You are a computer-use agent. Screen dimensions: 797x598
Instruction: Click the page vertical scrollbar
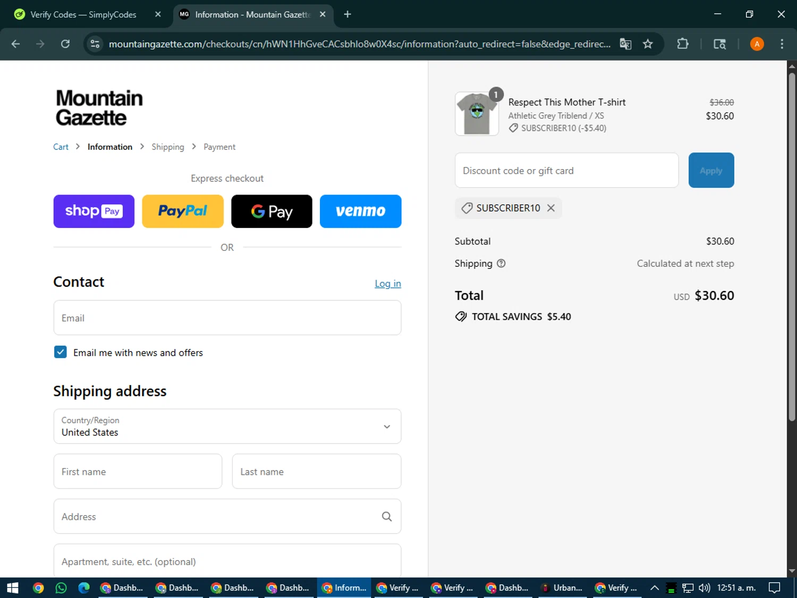[x=792, y=247]
